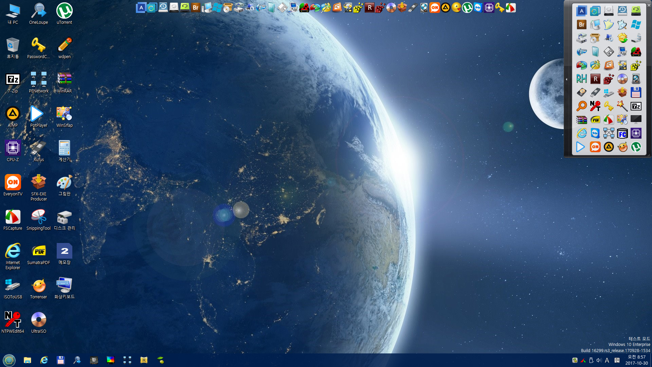Open the Internet Explorer desktop shortcut
The height and width of the screenshot is (367, 652).
click(x=13, y=257)
